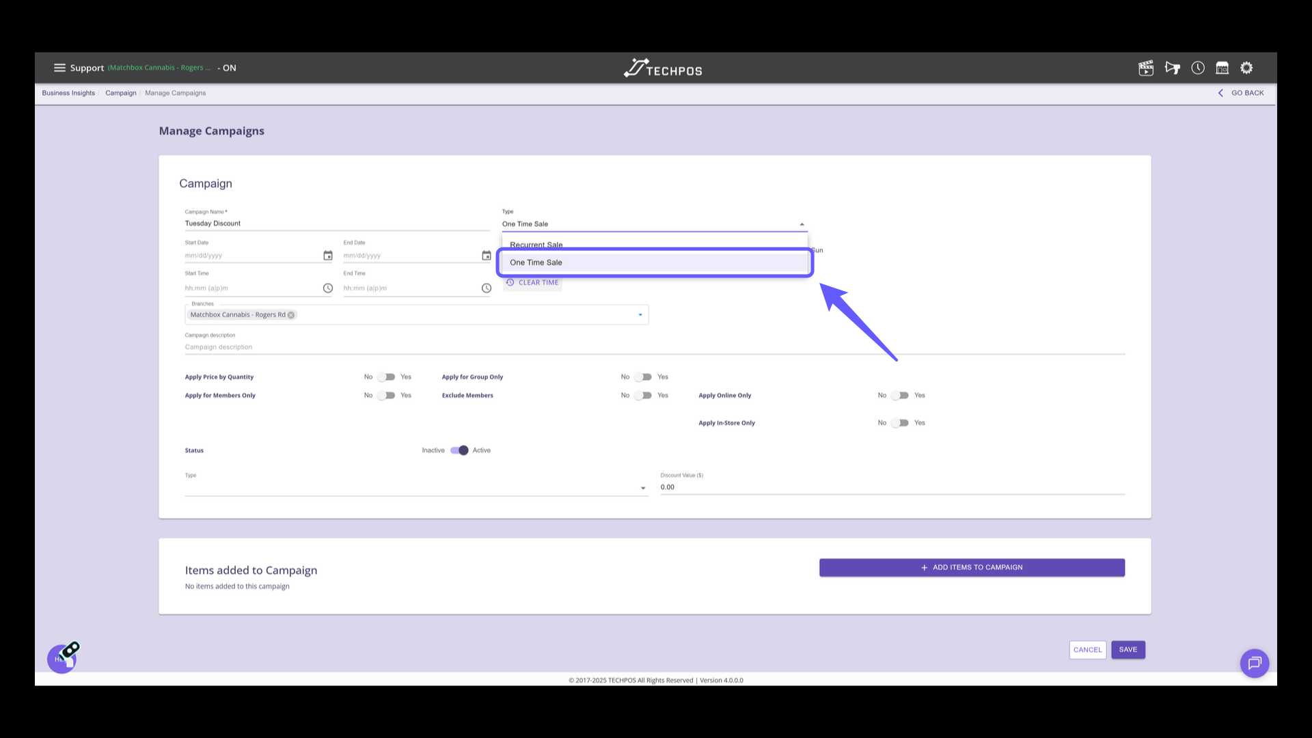Toggle Apply Online Only switch
The image size is (1312, 738).
[x=901, y=396]
